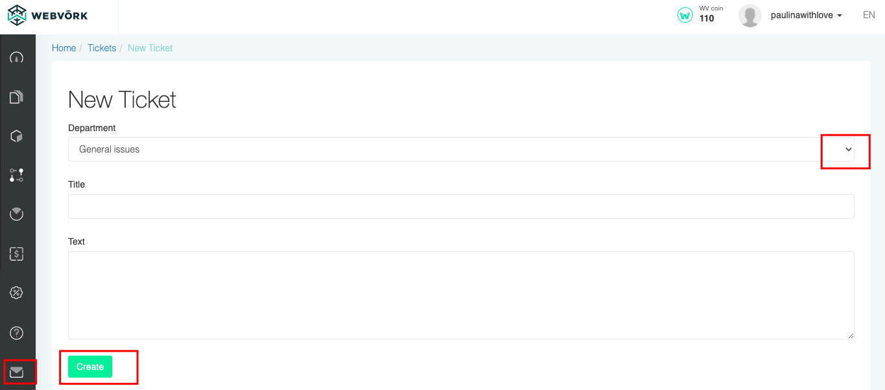Open the percent badge icon in sidebar
The image size is (885, 390).
tap(17, 293)
